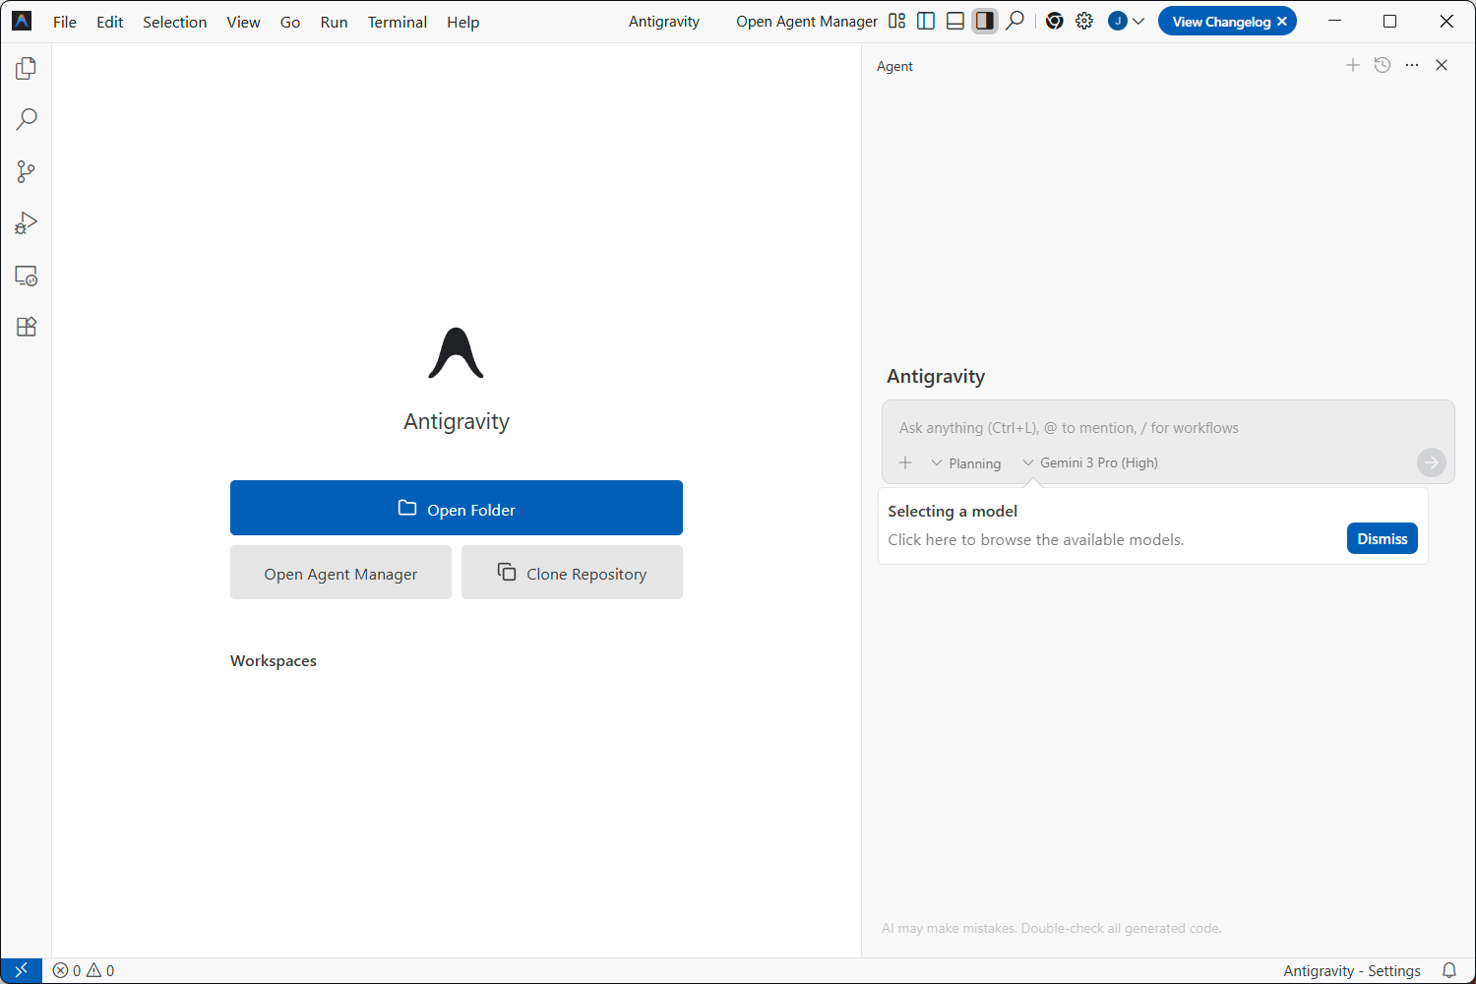
Task: Open settings gear in title bar
Action: click(x=1084, y=21)
